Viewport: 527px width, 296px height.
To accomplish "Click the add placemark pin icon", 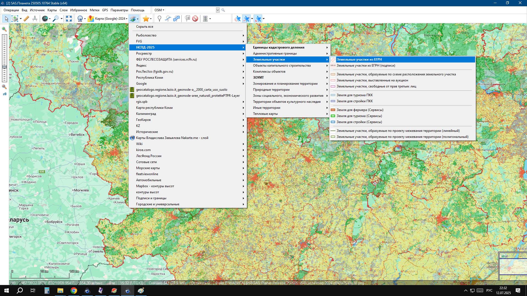I will click(x=159, y=19).
